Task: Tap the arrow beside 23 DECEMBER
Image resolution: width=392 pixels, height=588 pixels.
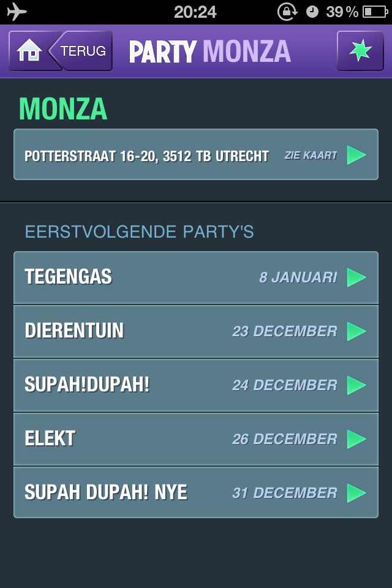Action: pyautogui.click(x=356, y=331)
